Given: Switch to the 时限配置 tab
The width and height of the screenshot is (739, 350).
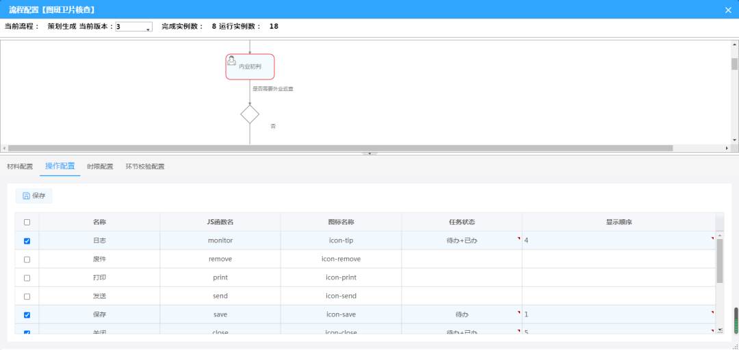Looking at the screenshot, I should click(x=100, y=166).
